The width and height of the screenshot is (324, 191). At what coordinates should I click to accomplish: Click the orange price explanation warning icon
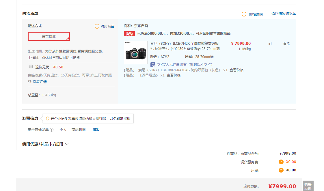244,14
